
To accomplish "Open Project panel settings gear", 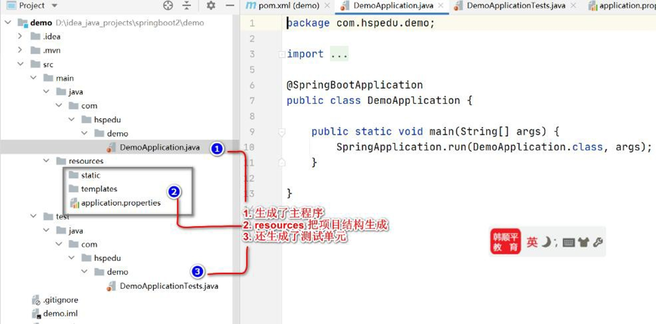I will pos(211,5).
